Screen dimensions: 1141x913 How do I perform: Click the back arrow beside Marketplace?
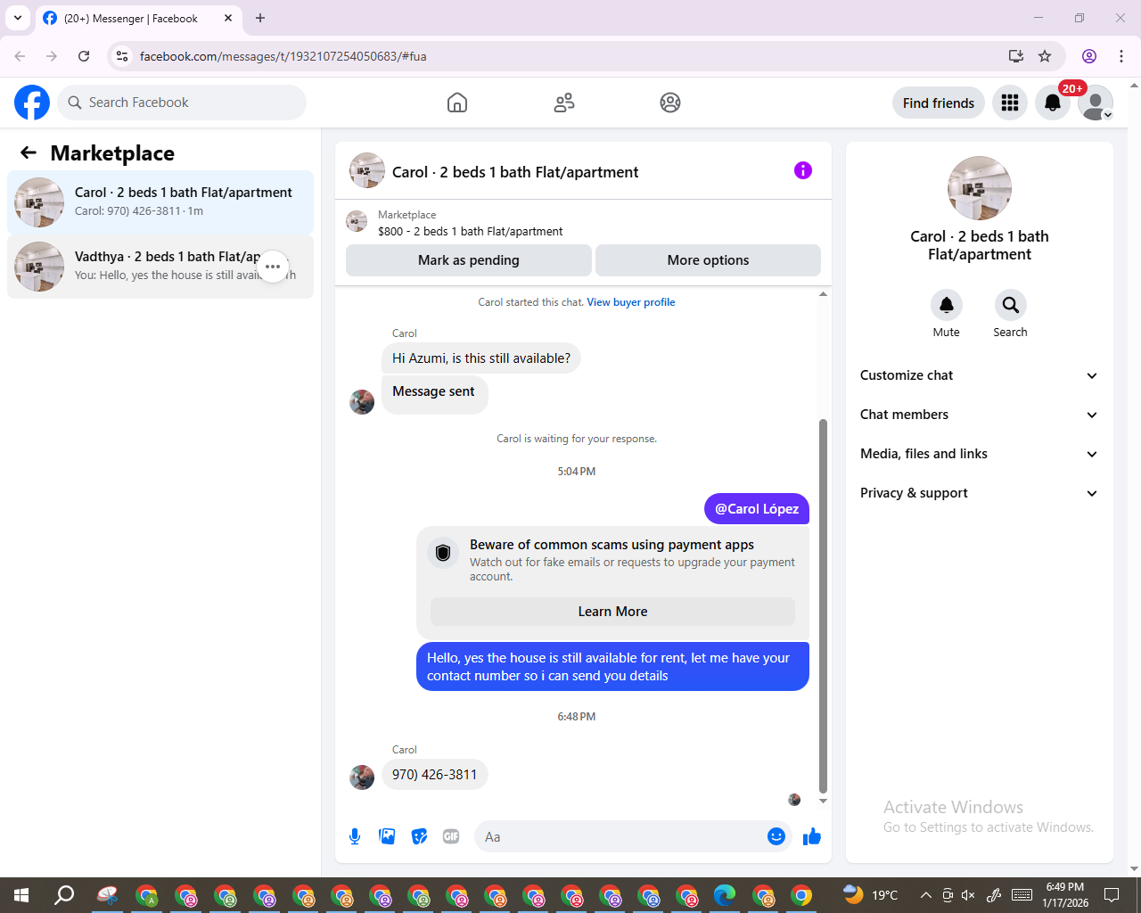coord(29,152)
